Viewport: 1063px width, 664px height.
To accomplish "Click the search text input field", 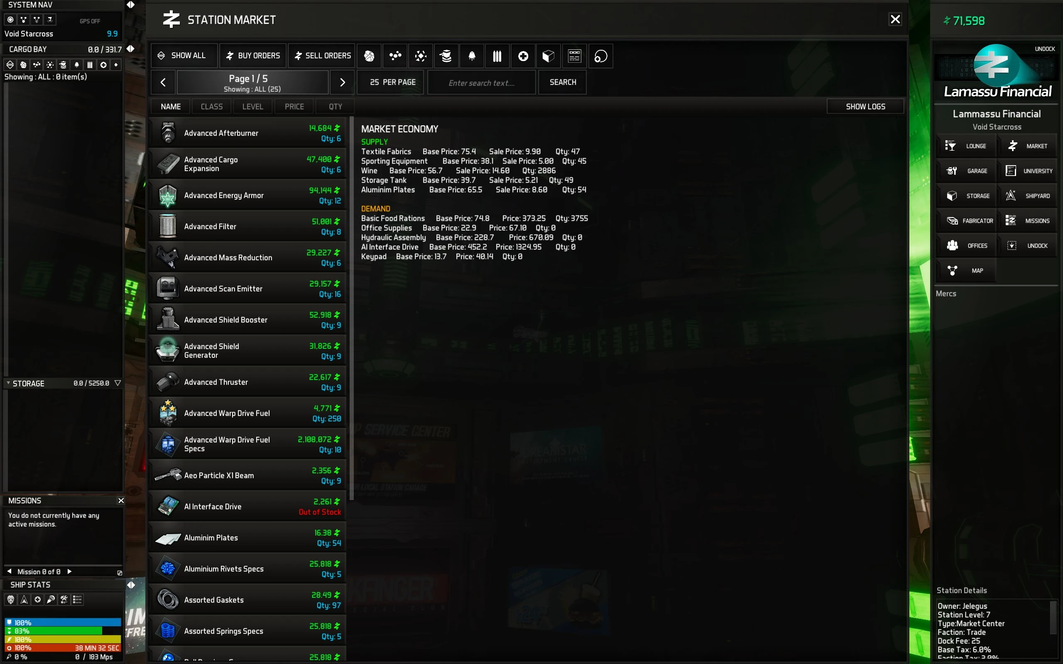I will point(481,83).
